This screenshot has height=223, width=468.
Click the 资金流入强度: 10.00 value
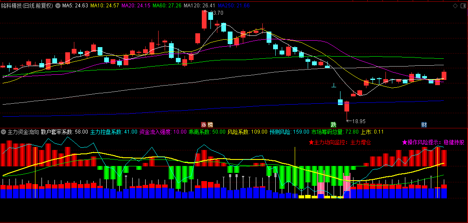pyautogui.click(x=163, y=132)
